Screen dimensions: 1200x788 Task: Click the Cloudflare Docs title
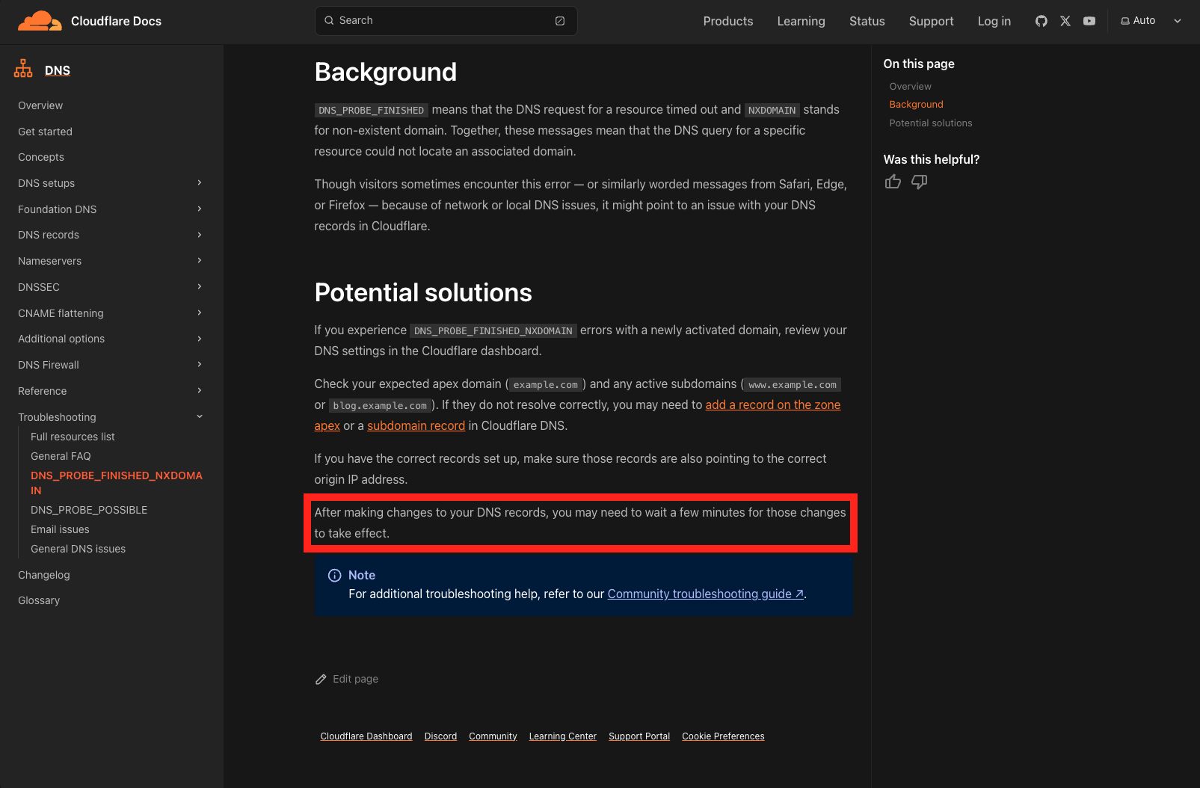(116, 21)
